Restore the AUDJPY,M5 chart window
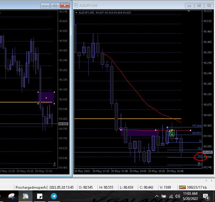Viewport: 215px width, 202px height. (x=199, y=6)
